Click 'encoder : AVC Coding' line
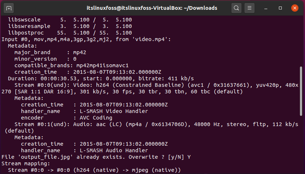305x174 pixels. pyautogui.click(x=66, y=118)
